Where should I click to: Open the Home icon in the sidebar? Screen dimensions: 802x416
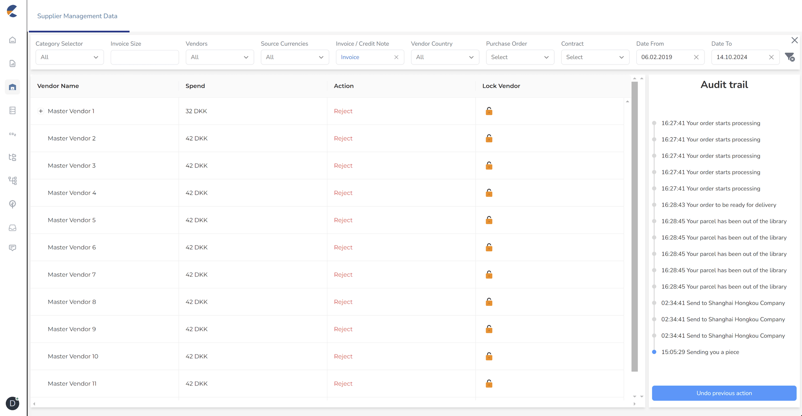click(x=12, y=40)
